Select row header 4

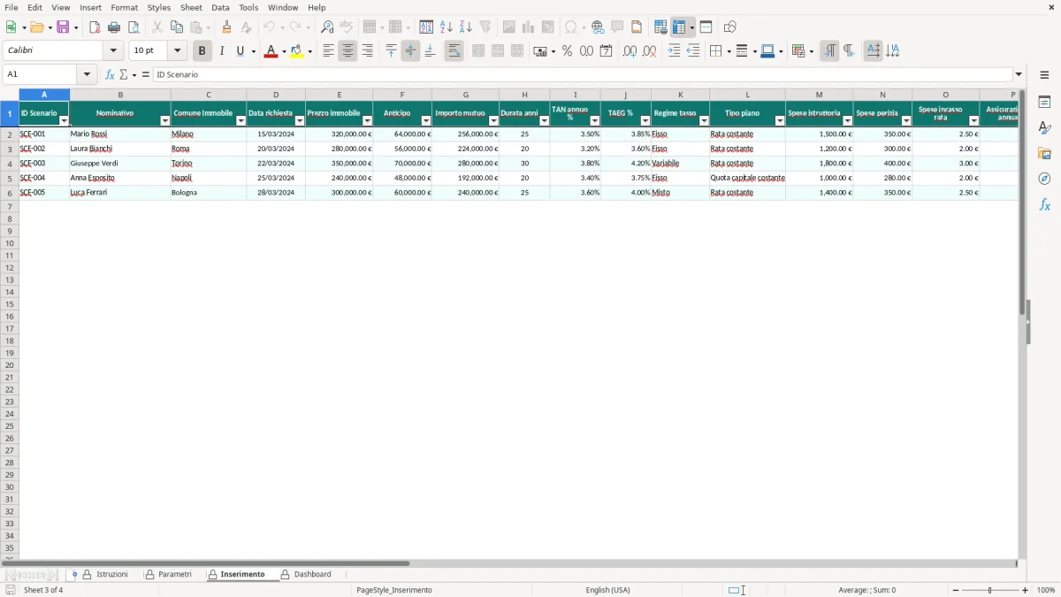pyautogui.click(x=10, y=164)
